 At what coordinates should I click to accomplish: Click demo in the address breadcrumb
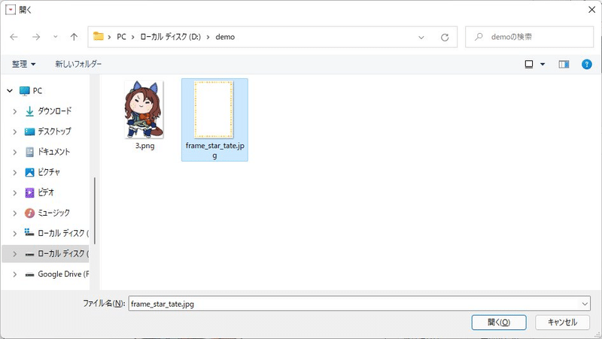[225, 37]
